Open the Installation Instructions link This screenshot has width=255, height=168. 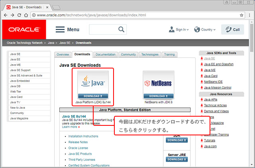(x=83, y=136)
